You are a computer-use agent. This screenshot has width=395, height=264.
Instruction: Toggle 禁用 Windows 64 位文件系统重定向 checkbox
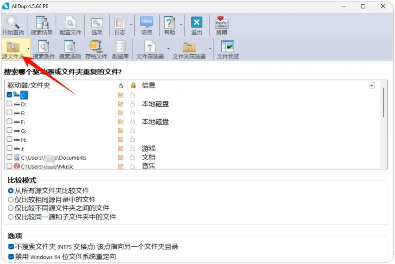[11, 257]
